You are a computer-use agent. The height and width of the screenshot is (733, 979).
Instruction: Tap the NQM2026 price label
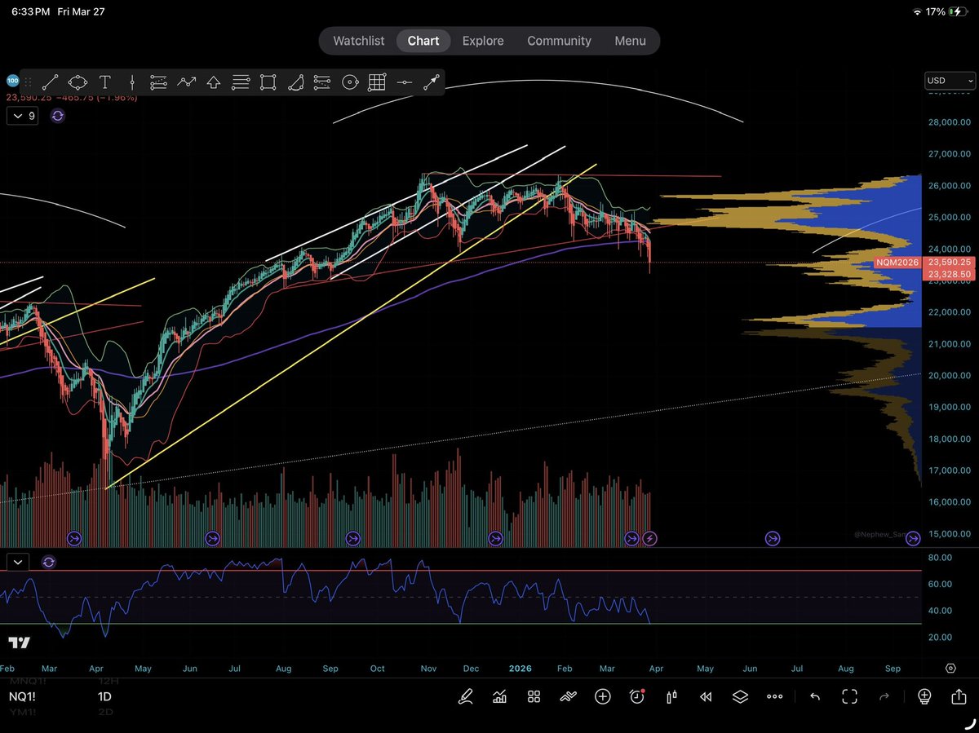click(897, 263)
